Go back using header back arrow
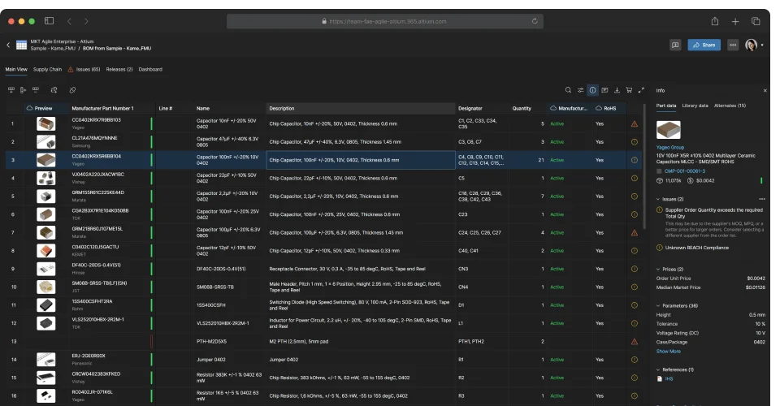The image size is (780, 406). pyautogui.click(x=8, y=45)
